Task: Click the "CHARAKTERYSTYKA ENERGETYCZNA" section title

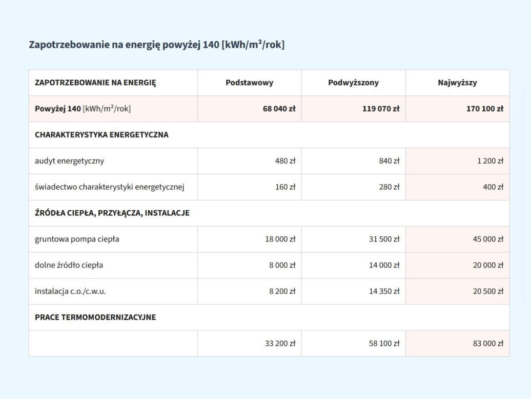Action: click(101, 135)
